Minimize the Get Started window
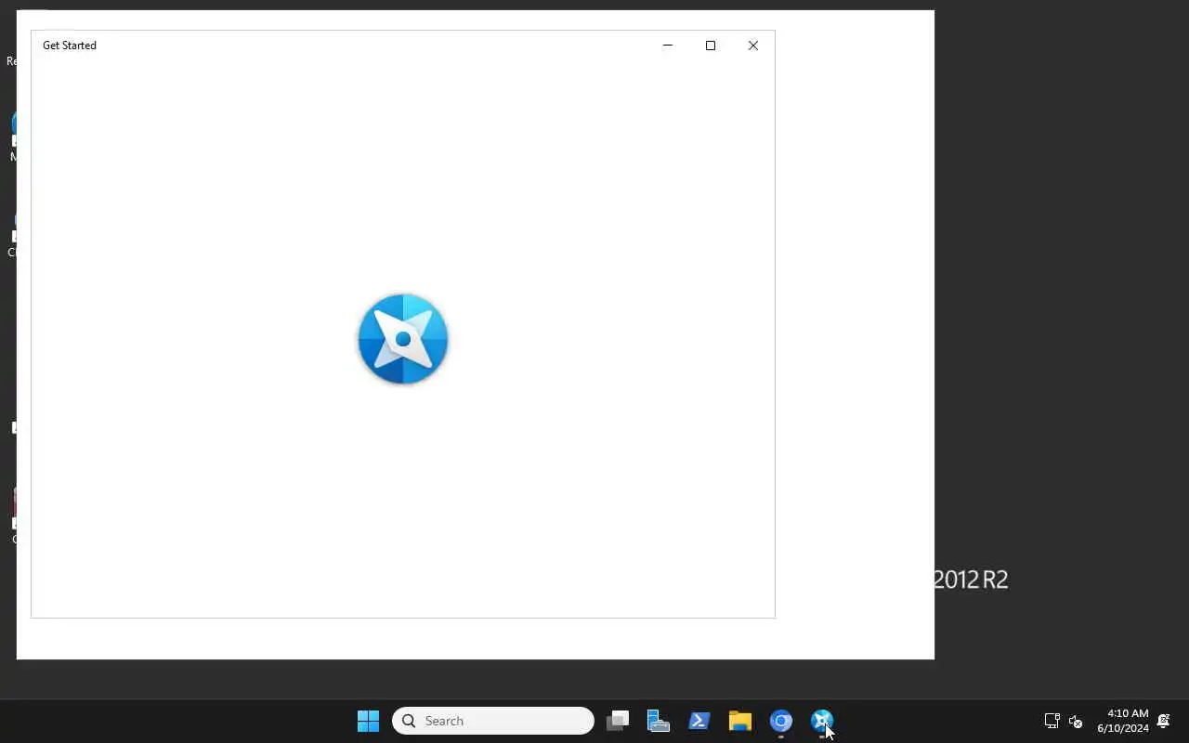Viewport: 1189px width, 743px height. click(x=667, y=46)
